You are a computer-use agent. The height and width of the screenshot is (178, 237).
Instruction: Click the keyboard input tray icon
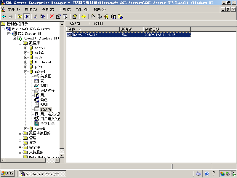(x=198, y=174)
